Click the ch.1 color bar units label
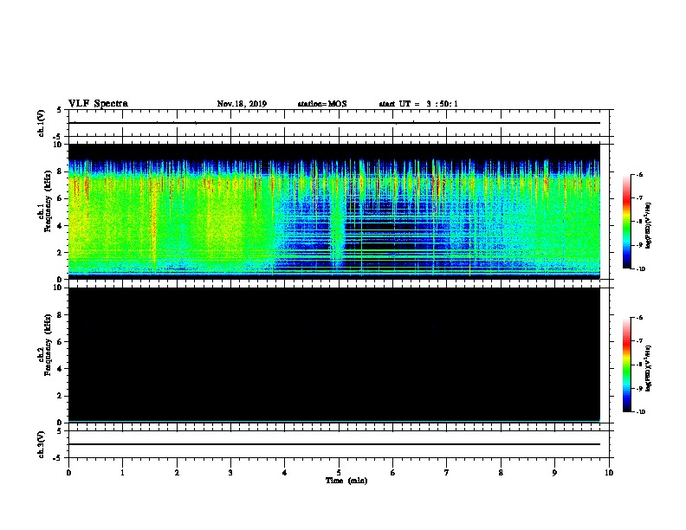686x530 pixels. tap(649, 226)
